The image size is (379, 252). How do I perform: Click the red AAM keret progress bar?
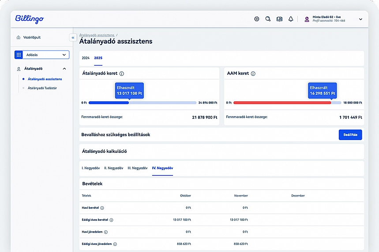(282, 103)
